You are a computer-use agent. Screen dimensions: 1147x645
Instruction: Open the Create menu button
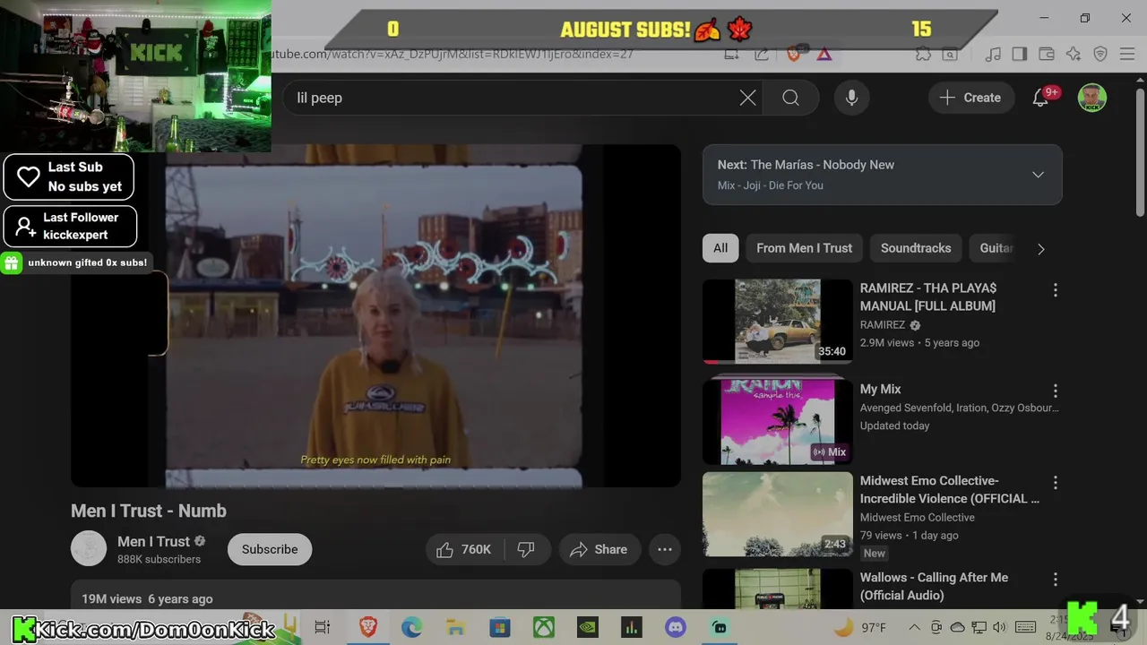pyautogui.click(x=970, y=98)
